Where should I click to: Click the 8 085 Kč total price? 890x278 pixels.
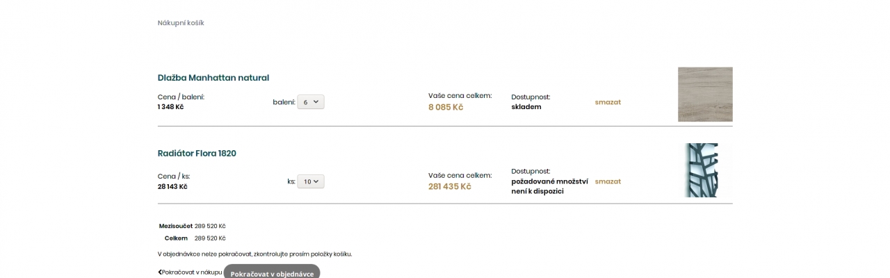[446, 107]
